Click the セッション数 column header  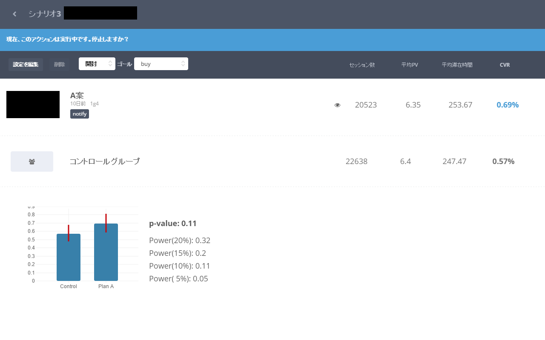tap(362, 65)
